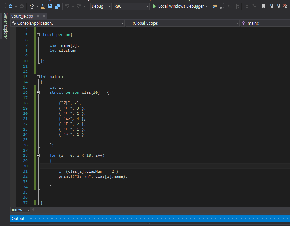Click the Open File folder icon
Viewport: 290px width, 226px height.
(x=43, y=6)
